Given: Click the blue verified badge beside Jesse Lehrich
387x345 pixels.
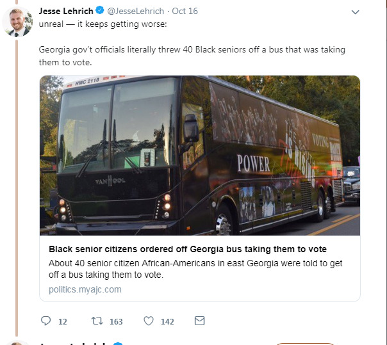Looking at the screenshot, I should 99,11.
